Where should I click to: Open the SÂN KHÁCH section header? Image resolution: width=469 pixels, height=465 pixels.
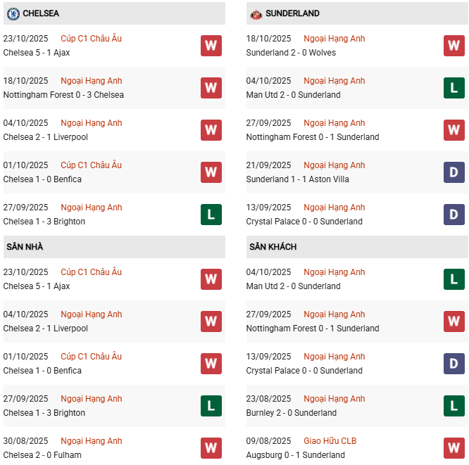[x=273, y=247]
